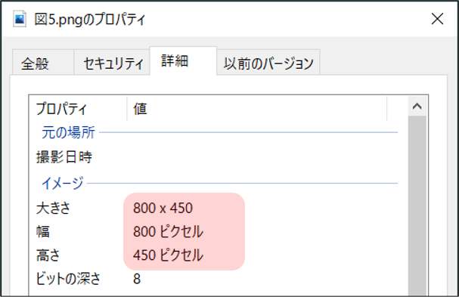Click the scroll up arrow in the list

[x=417, y=107]
